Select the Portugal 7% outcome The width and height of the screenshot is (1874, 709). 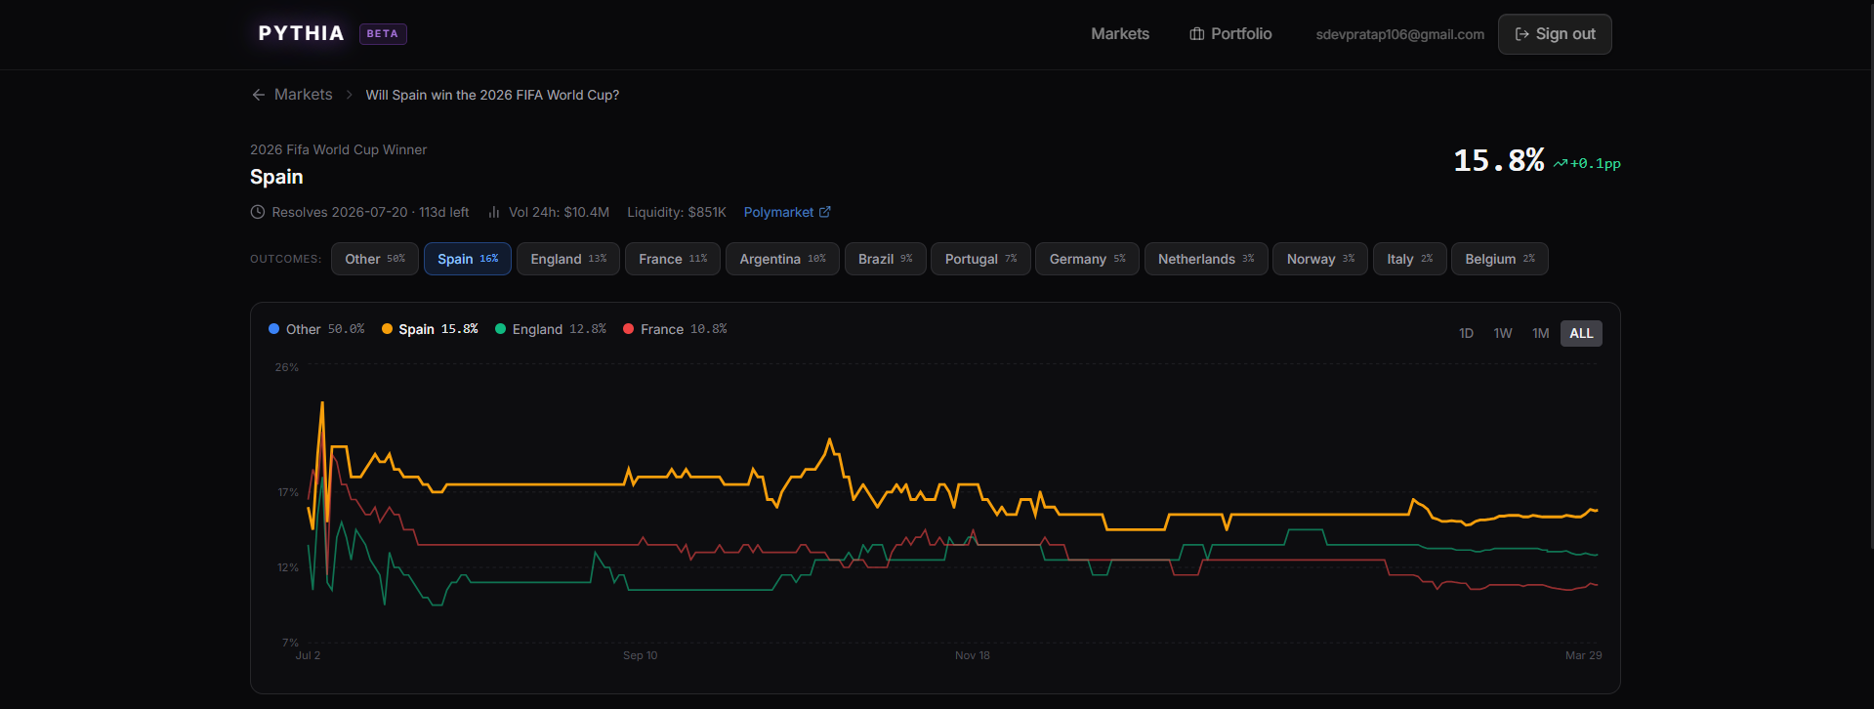click(980, 259)
